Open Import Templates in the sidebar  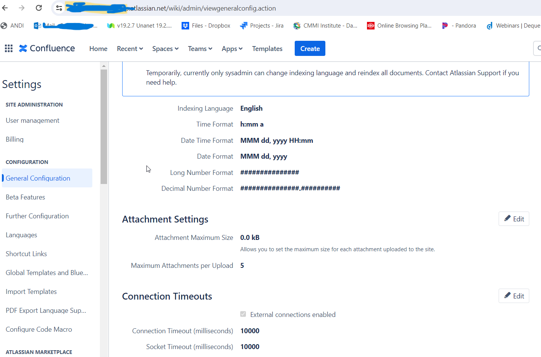tap(31, 292)
